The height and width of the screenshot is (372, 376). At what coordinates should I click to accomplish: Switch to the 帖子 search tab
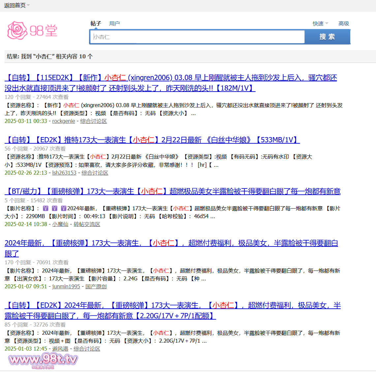pyautogui.click(x=96, y=23)
